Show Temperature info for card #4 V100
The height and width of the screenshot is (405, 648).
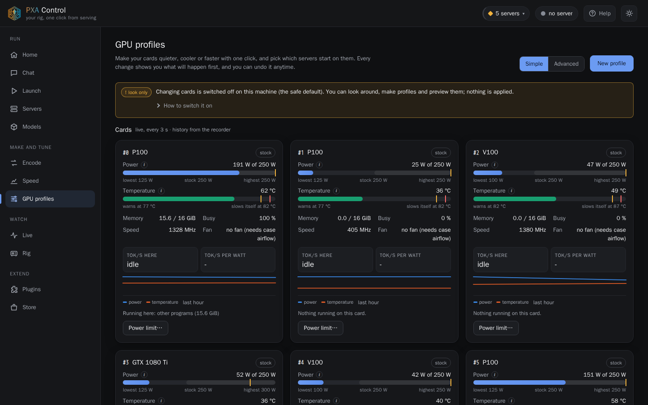pos(337,401)
